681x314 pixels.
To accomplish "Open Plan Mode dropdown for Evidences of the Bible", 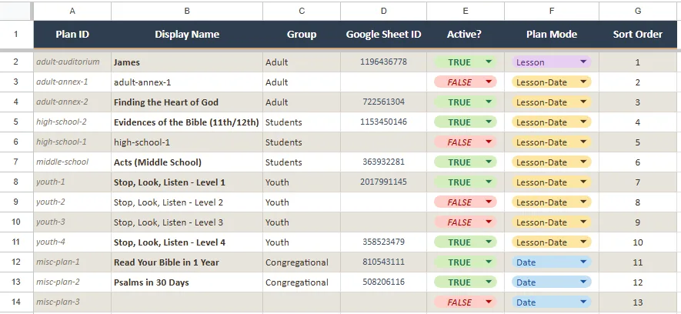I will pyautogui.click(x=552, y=122).
